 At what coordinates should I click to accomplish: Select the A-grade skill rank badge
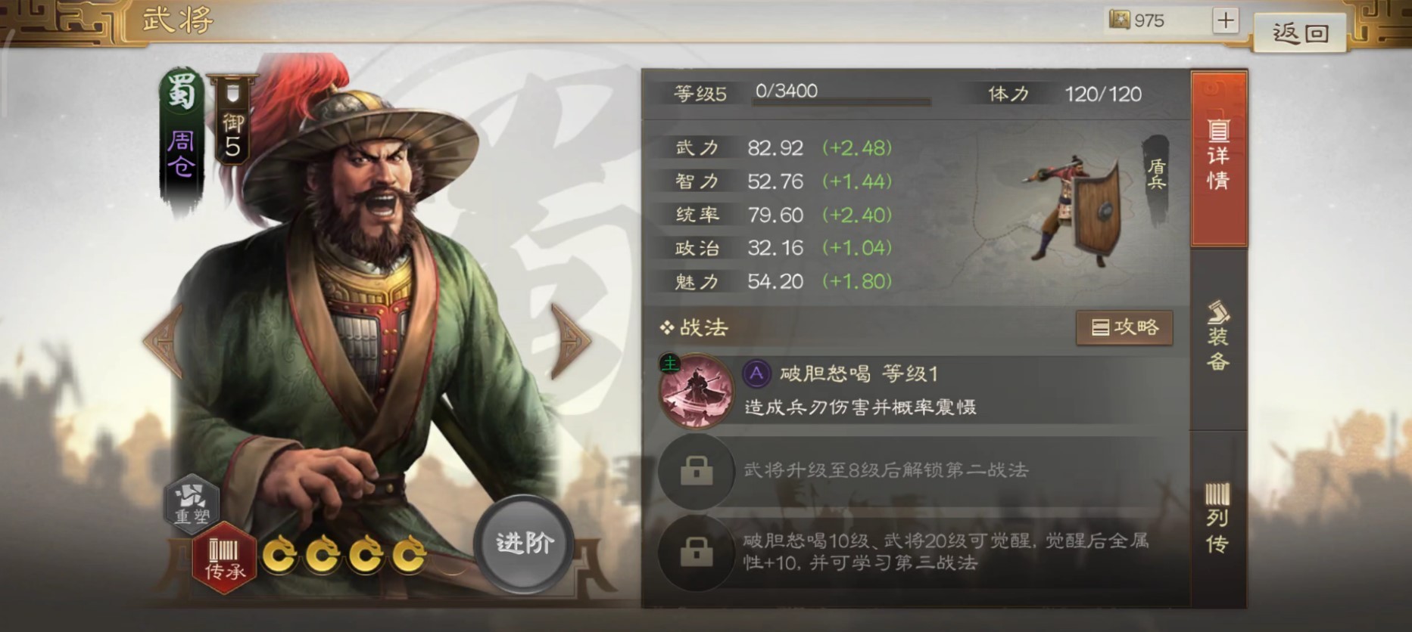756,373
